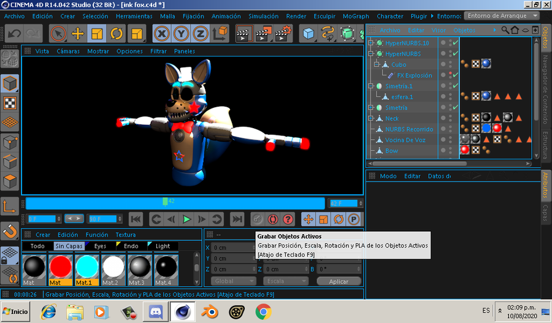Toggle parameter keyframe recording P icon
Screen dimensions: 552x323
click(x=353, y=219)
